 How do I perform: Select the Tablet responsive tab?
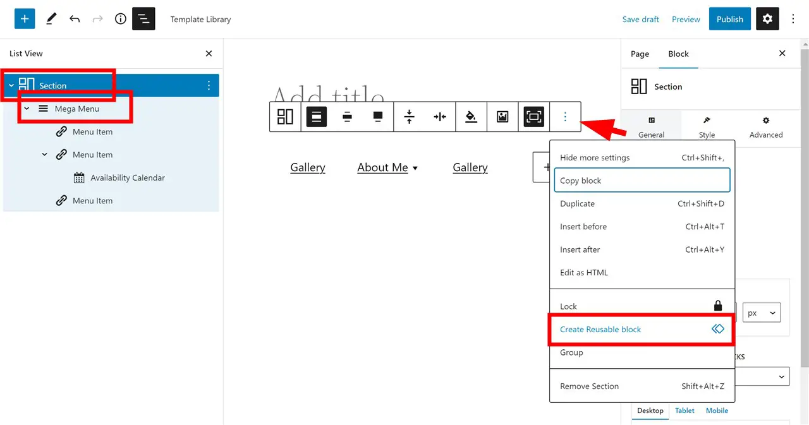tap(684, 410)
